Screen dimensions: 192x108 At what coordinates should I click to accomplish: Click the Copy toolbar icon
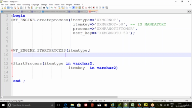[x=29, y=7]
